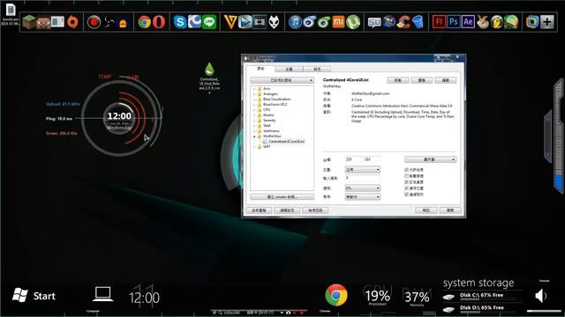
Task: Click the blue vertical bar on right edge
Action: pyautogui.click(x=559, y=183)
